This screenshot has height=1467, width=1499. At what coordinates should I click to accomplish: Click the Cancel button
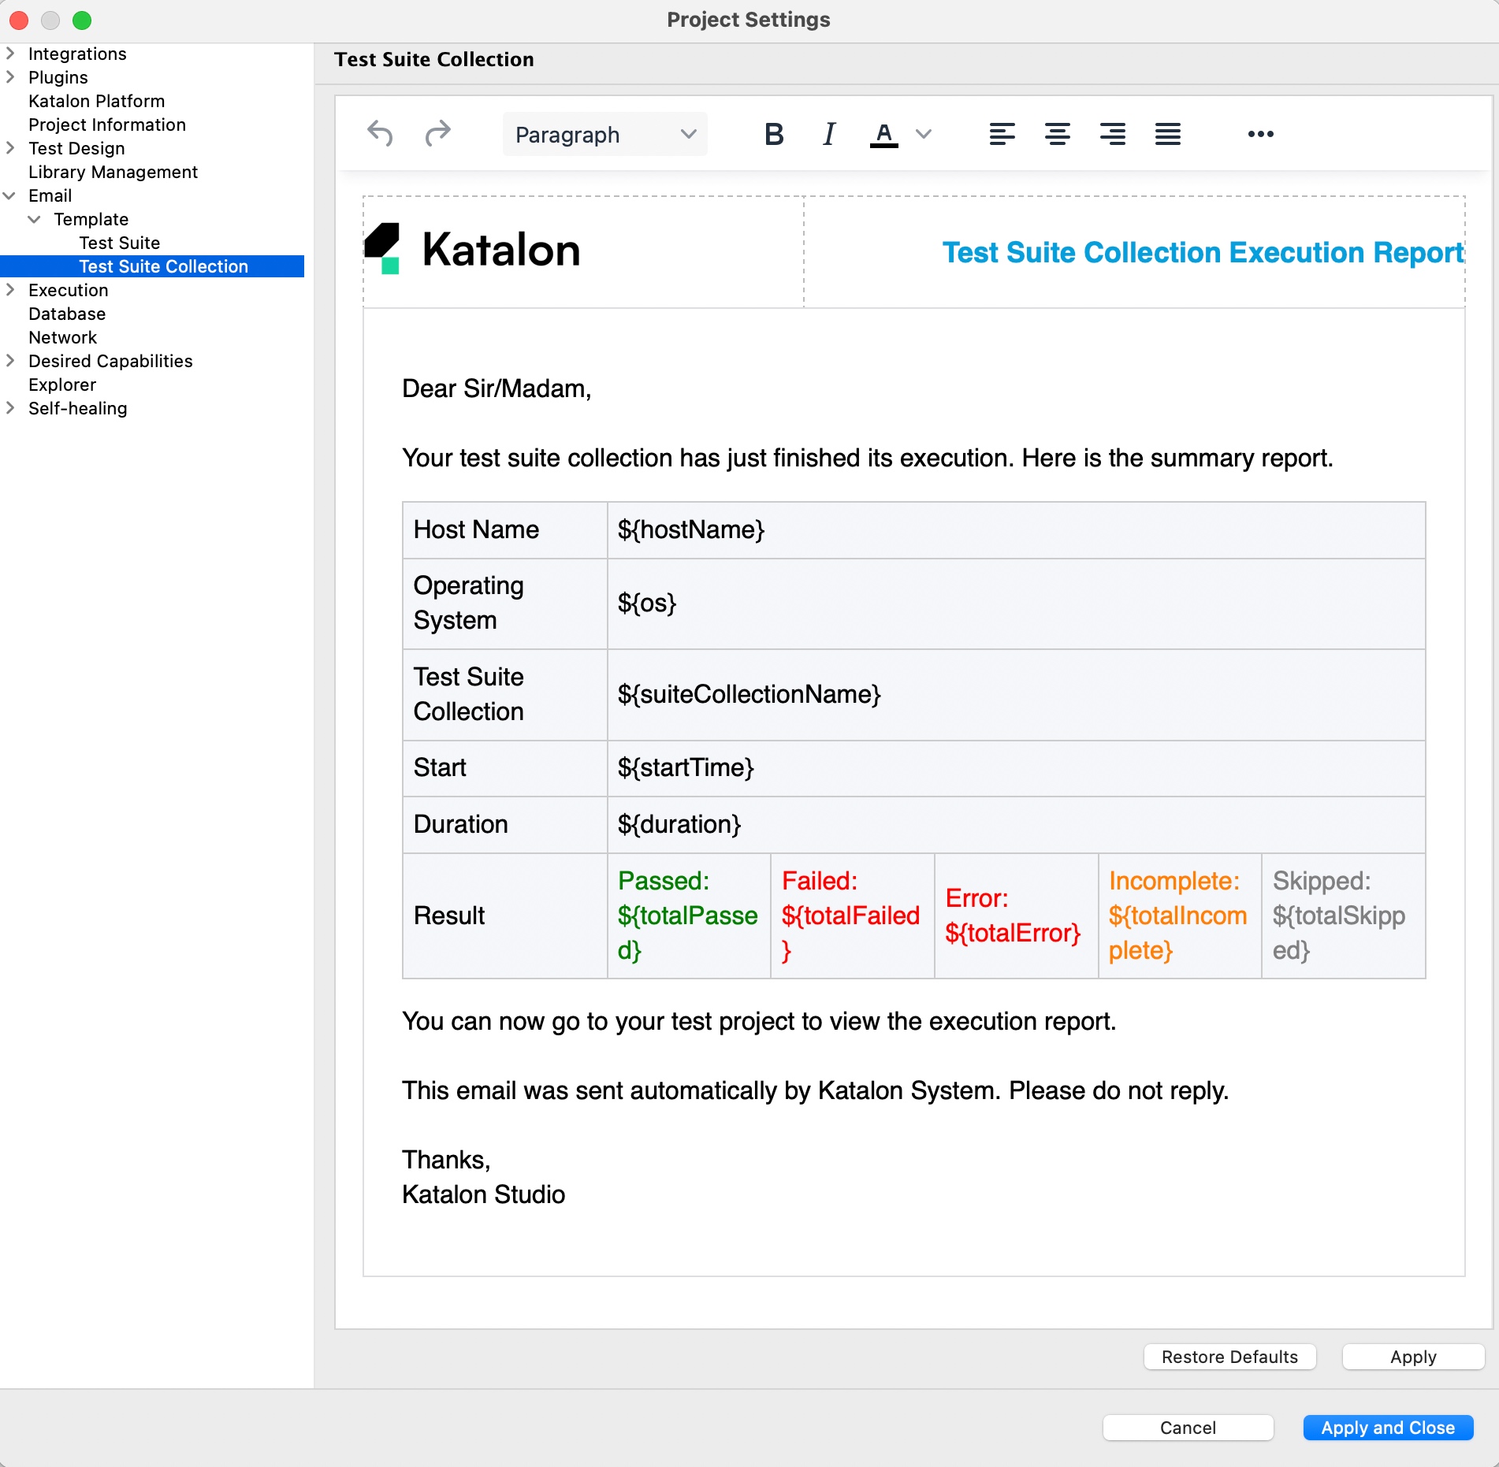1188,1428
